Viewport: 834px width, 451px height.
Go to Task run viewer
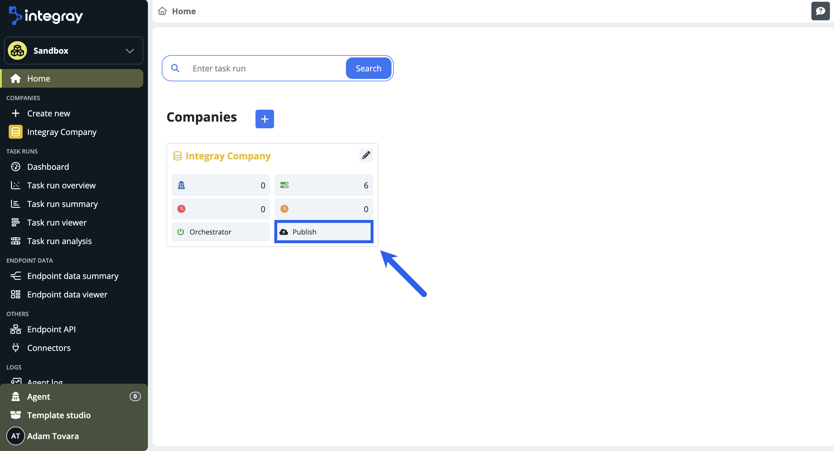57,223
